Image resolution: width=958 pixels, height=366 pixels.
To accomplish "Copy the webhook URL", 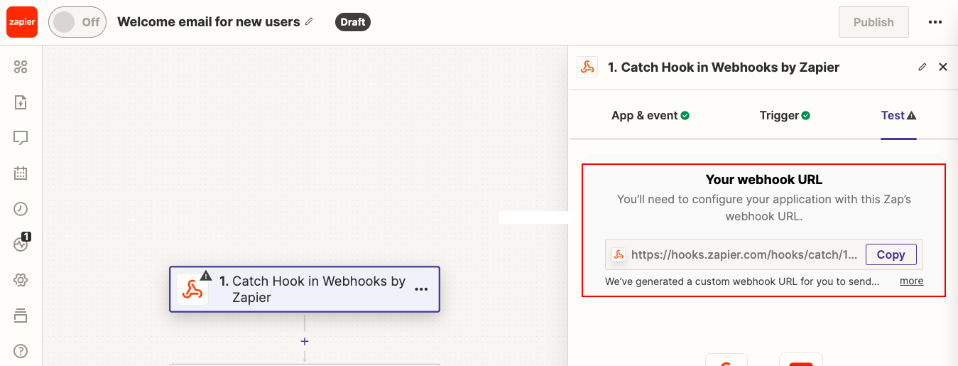I will tap(891, 254).
